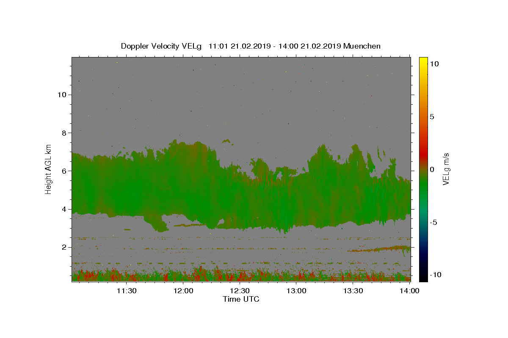The width and height of the screenshot is (508, 338).
Task: Click the '13:00' time axis label
Action: (296, 291)
